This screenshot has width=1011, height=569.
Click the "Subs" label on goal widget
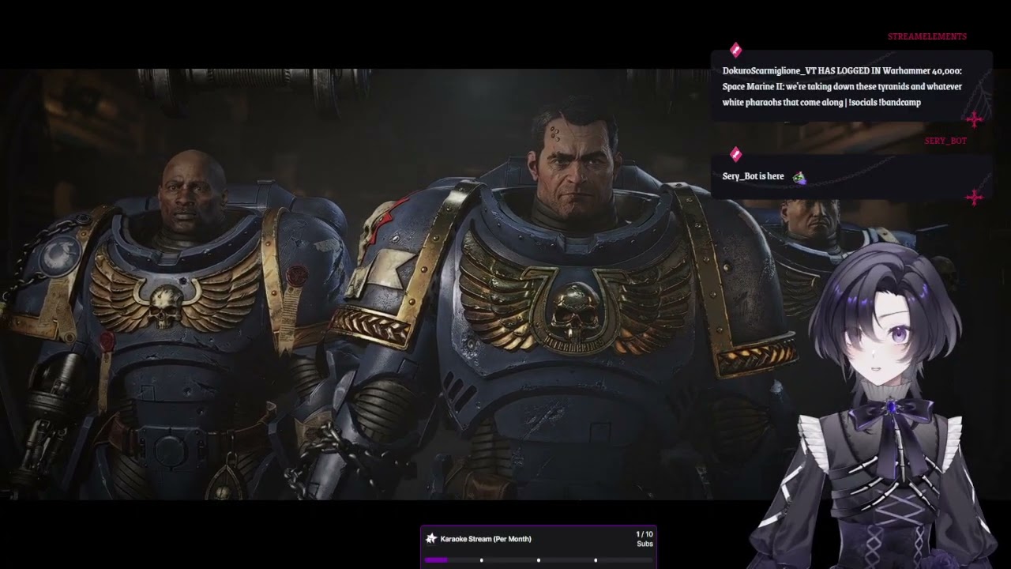point(645,544)
